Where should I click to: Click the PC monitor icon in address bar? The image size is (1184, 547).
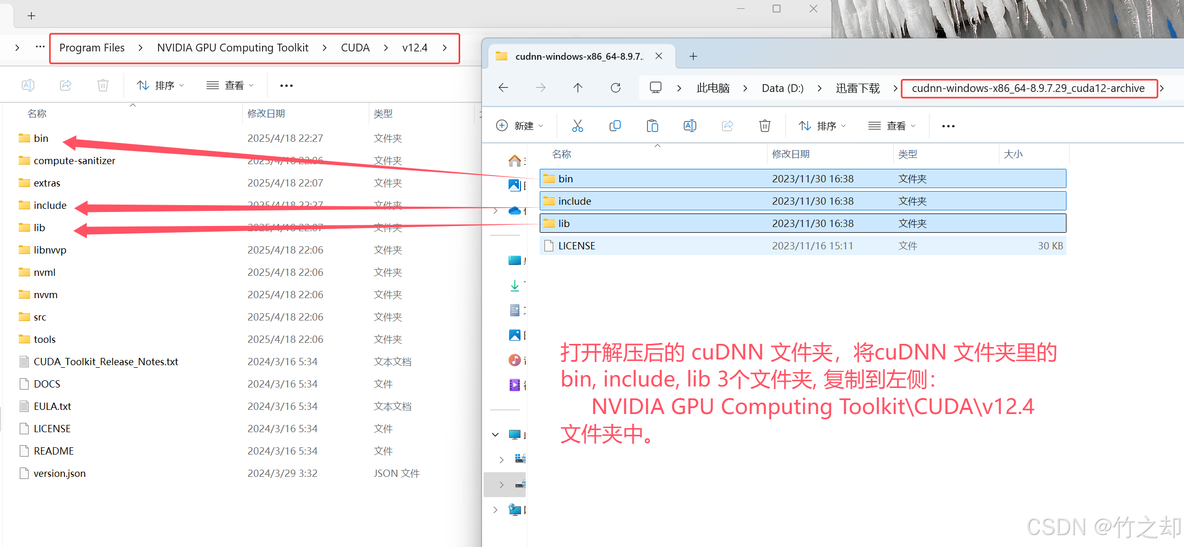(x=656, y=88)
